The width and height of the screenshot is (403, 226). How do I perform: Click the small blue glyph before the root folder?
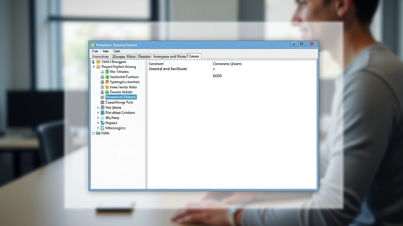click(x=93, y=62)
